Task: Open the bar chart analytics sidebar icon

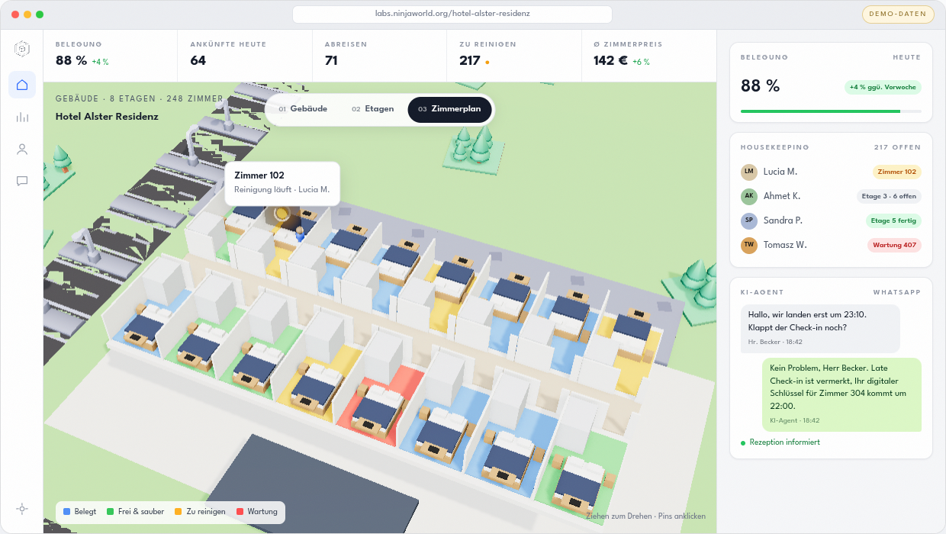Action: [22, 117]
